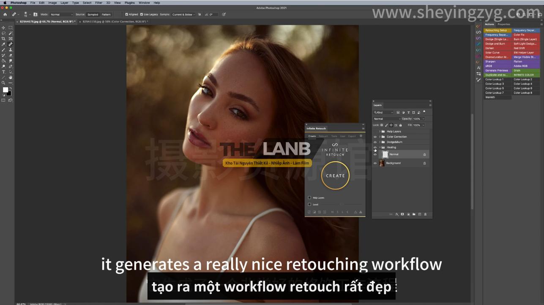Screen dimensions: 544x305
Task: Pick the Clone Stamp tool
Action: [11, 50]
